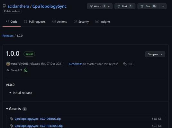
Task: Click the green Latest badge
Action: 29,54
